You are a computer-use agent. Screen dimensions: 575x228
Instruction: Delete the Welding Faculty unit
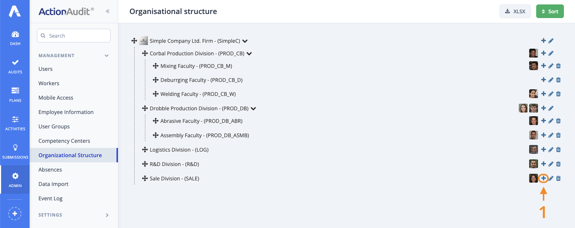click(558, 94)
